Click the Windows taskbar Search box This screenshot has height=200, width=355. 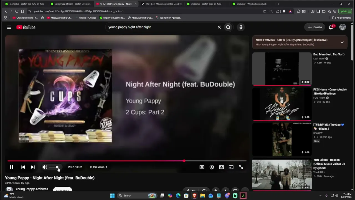coord(137,196)
